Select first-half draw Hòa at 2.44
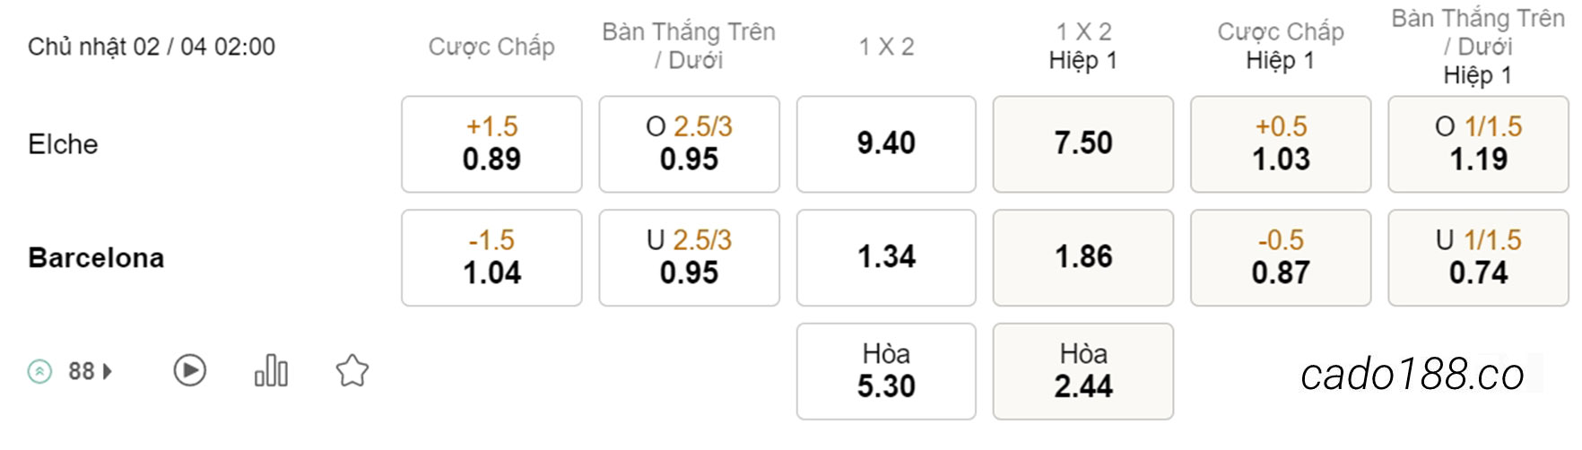The image size is (1582, 450). pos(1083,371)
